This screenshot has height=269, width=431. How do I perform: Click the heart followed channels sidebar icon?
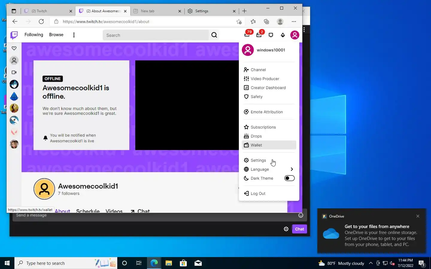[14, 48]
